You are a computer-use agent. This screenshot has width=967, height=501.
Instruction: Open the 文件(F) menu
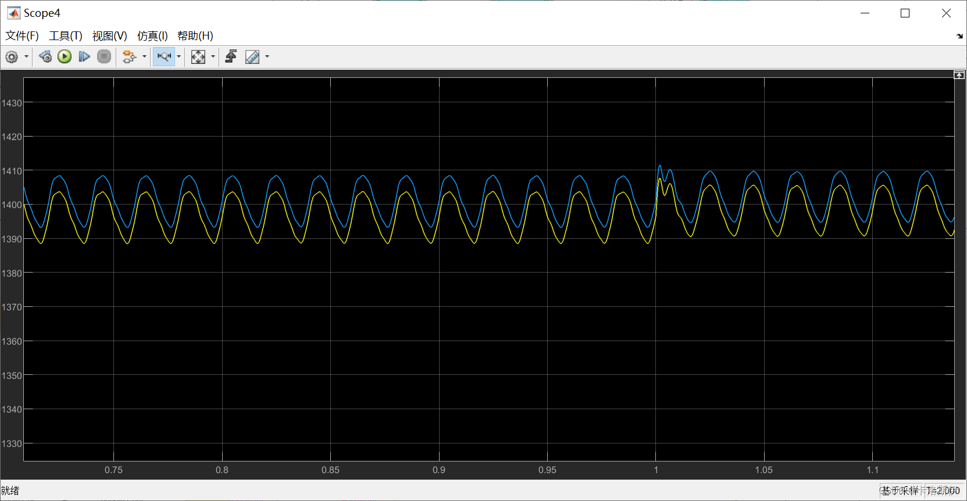(22, 36)
